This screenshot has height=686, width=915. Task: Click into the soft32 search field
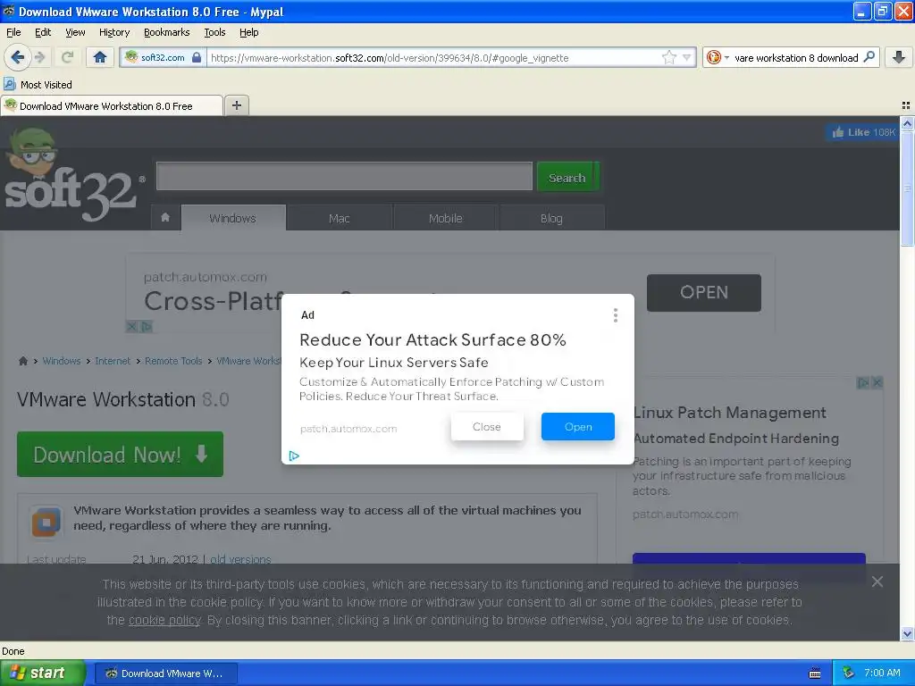point(344,176)
